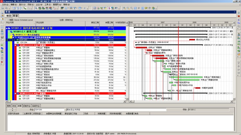Screen dimensions: 241x135
Task: Switch to the 紧前作业 details tab
Action: click(27, 106)
